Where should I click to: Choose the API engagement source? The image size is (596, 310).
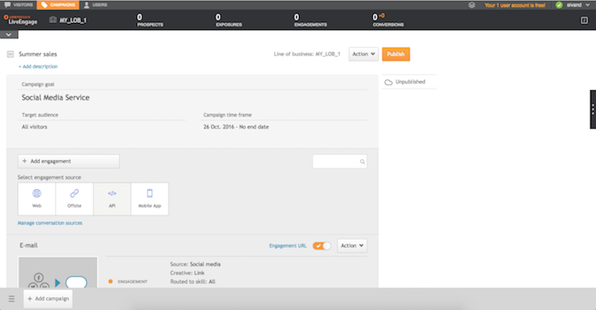[x=112, y=199]
